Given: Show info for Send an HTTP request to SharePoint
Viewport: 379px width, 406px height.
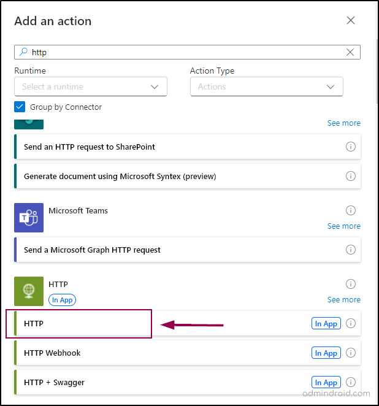Looking at the screenshot, I should coord(351,147).
